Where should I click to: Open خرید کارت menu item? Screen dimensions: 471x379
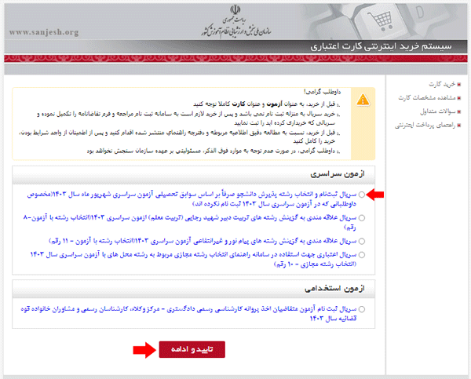pyautogui.click(x=442, y=84)
